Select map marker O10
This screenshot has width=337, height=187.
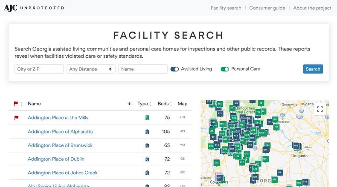[234, 118]
